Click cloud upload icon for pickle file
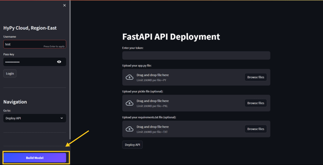Viewport: 323px width, 165px height. 129,103
